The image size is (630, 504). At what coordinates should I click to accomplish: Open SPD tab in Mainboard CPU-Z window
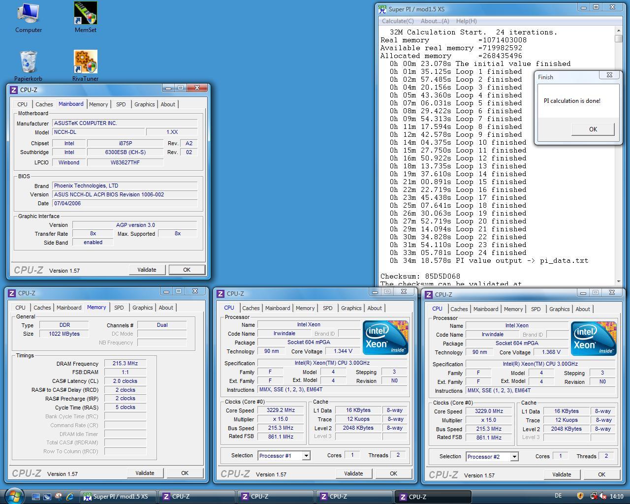point(121,104)
